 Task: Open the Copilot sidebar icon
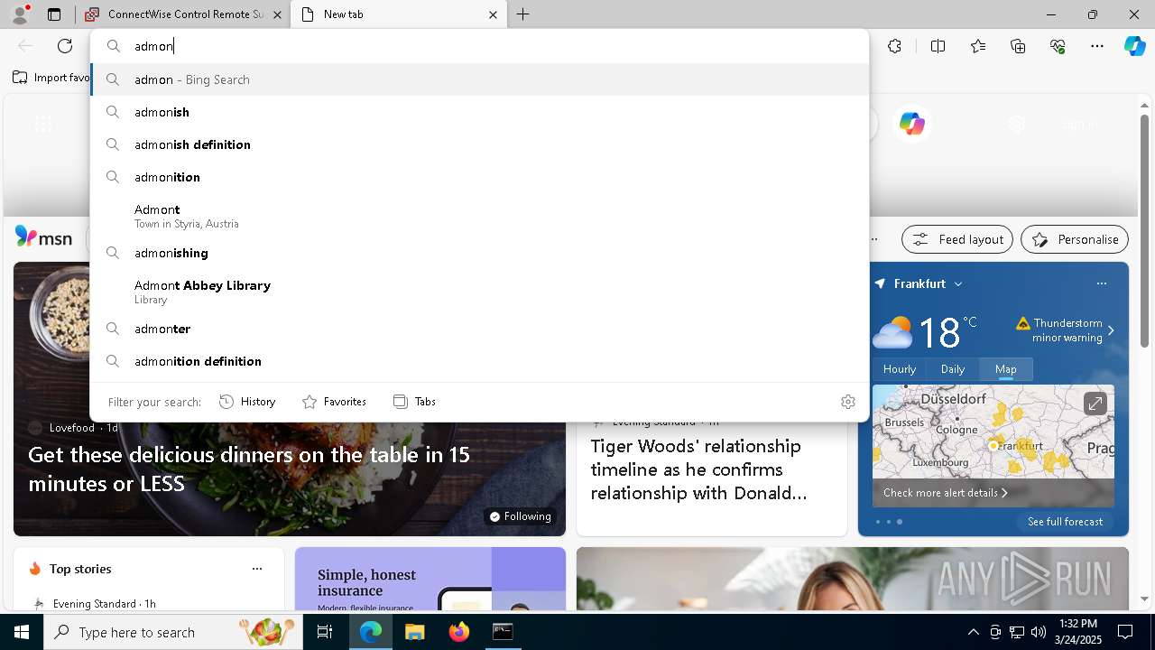(x=1134, y=46)
